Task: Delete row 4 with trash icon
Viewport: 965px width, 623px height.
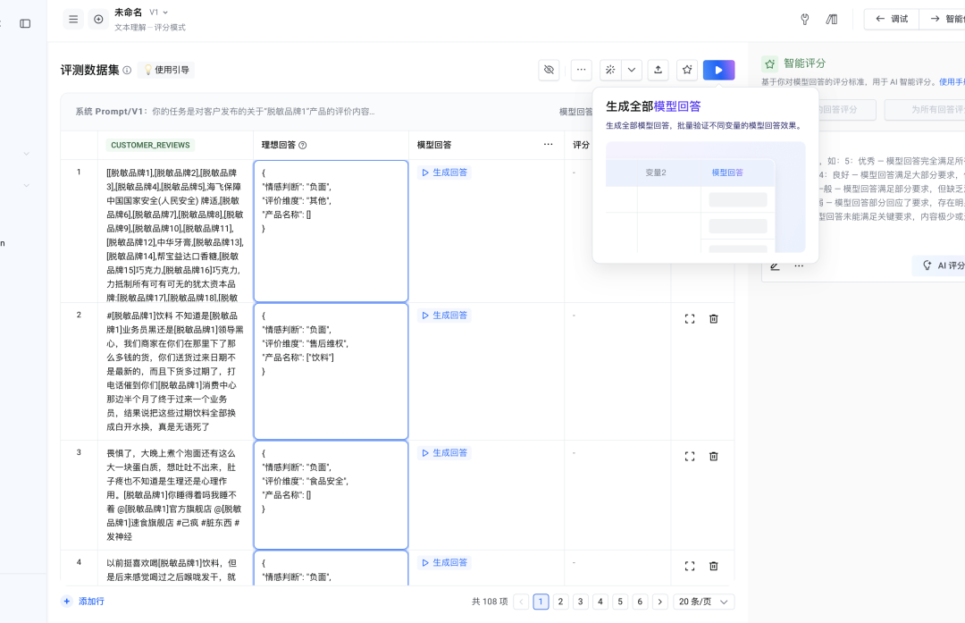Action: 714,566
